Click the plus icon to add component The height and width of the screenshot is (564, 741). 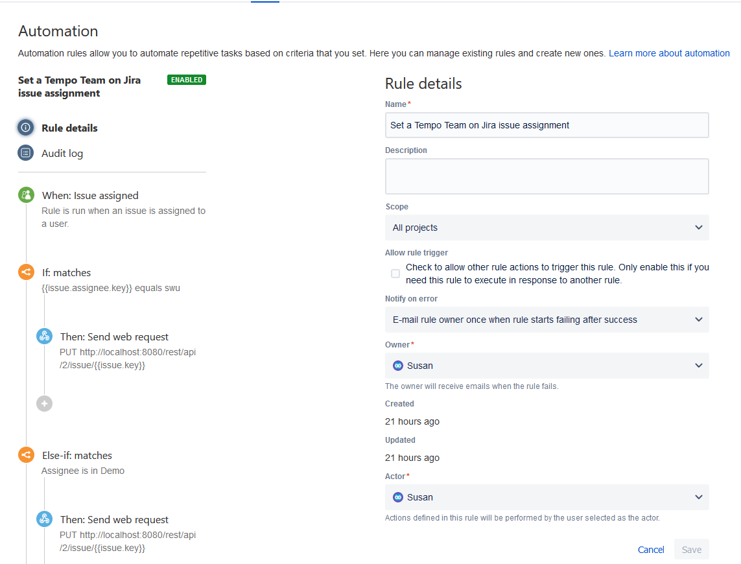(44, 403)
